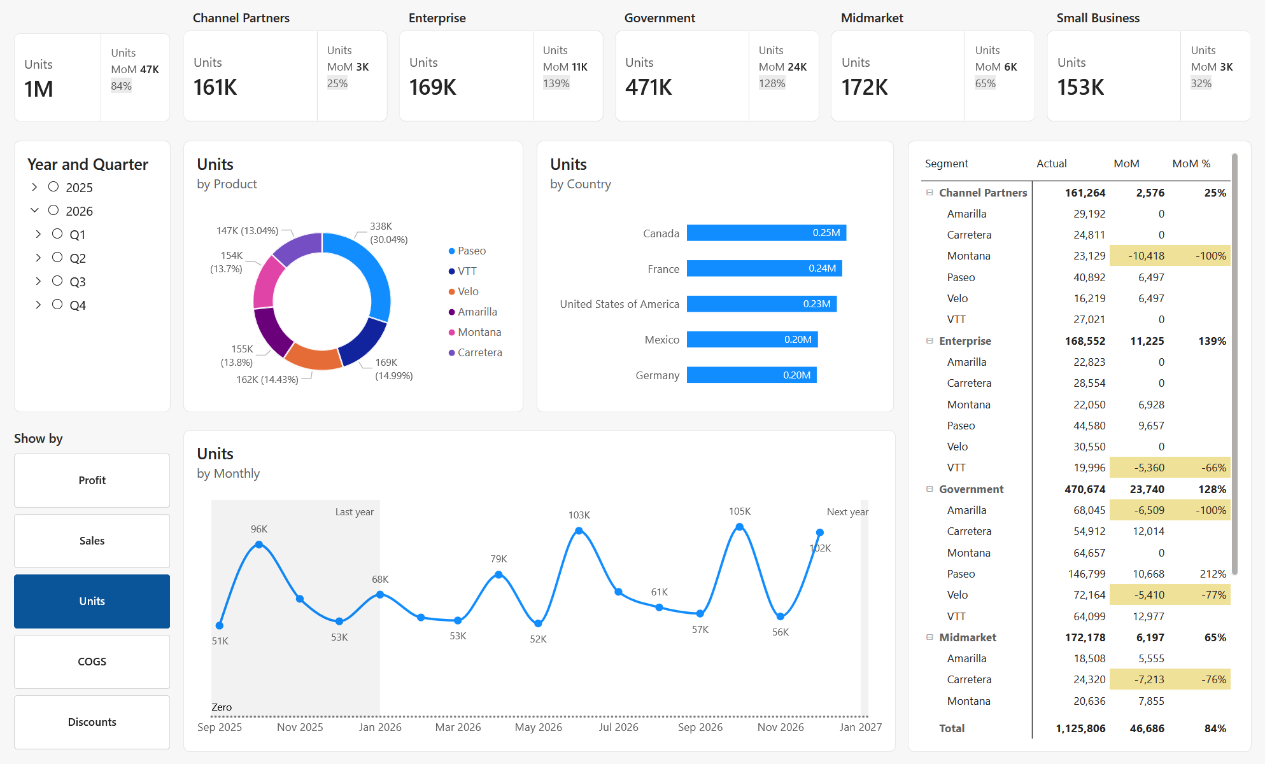Screen dimensions: 1265x764
Task: Select the 2025 year radio button
Action: [x=53, y=187]
